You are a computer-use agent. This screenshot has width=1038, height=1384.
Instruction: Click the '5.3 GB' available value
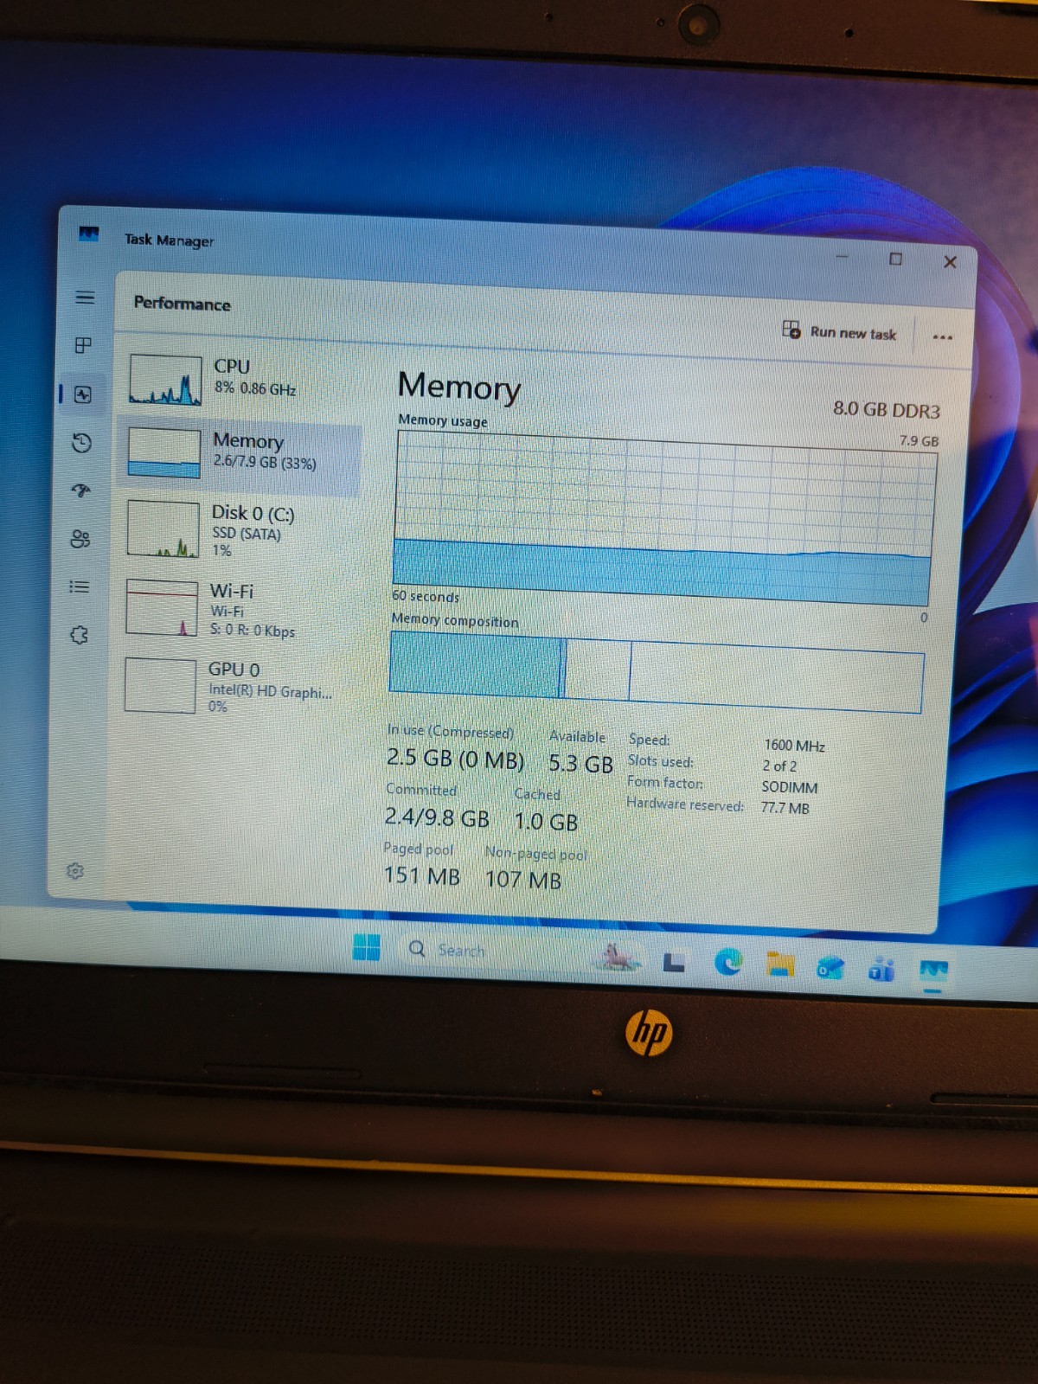coord(580,763)
